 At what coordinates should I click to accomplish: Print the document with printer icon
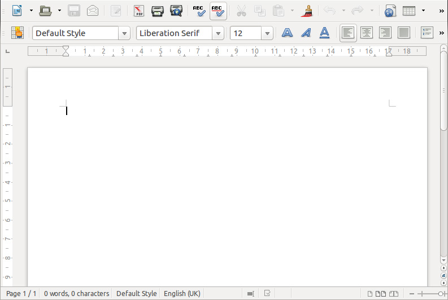(x=158, y=11)
